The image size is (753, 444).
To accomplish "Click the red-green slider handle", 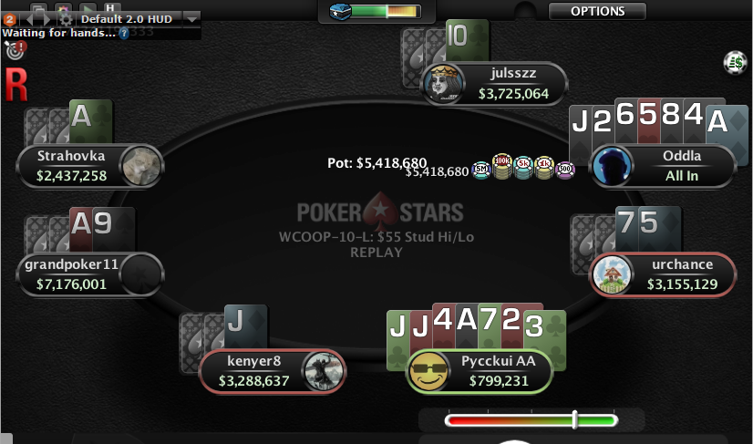I will click(x=574, y=419).
